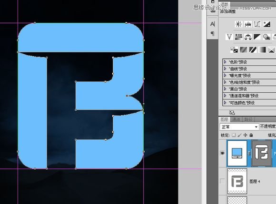Switch to the 路径 (Paths) tab
Viewport: 276px width, 204px height.
248,119
